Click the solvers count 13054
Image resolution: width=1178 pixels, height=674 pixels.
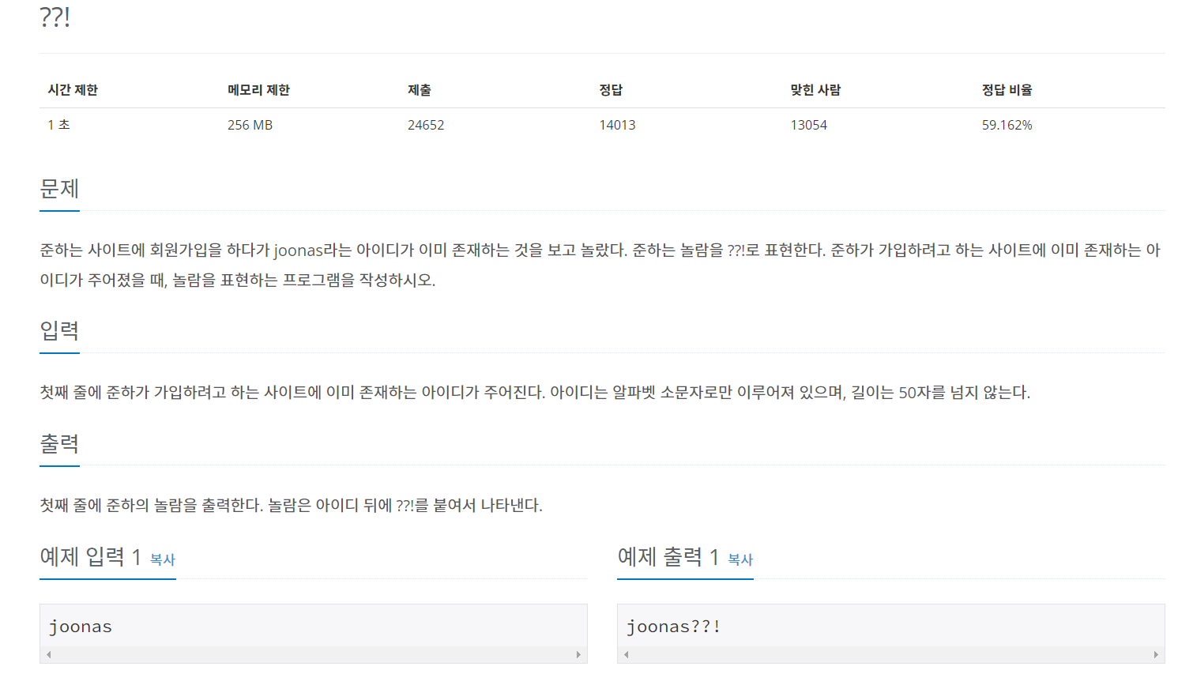808,125
